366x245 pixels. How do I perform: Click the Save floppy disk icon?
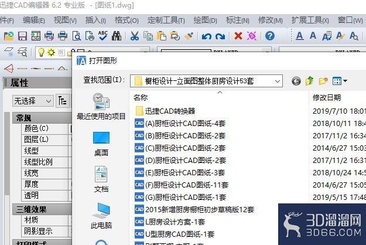pos(22,36)
